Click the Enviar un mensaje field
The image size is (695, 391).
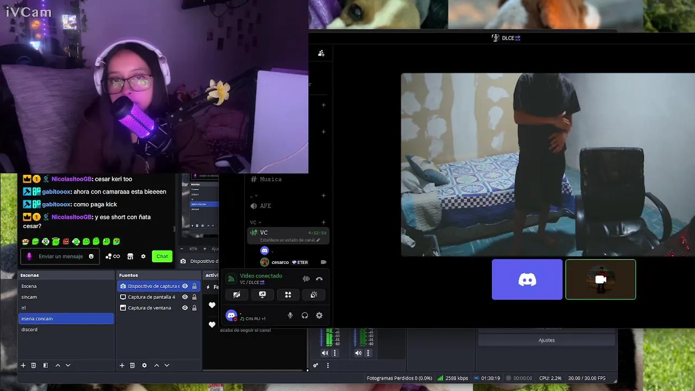coord(61,256)
